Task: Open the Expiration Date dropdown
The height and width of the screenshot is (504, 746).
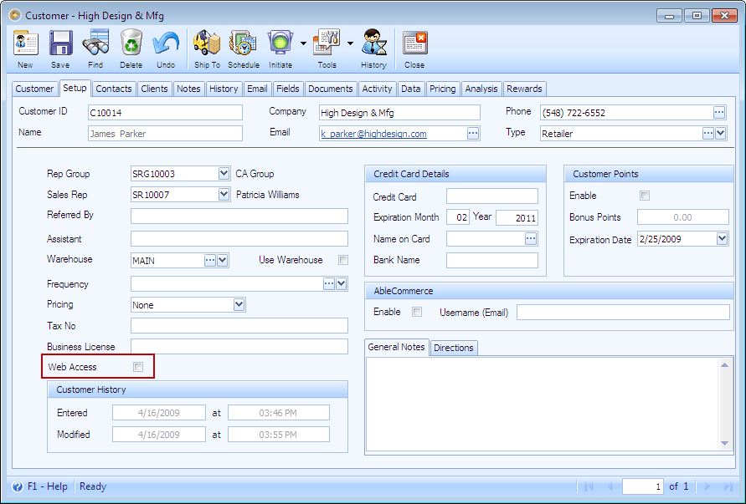Action: 723,239
